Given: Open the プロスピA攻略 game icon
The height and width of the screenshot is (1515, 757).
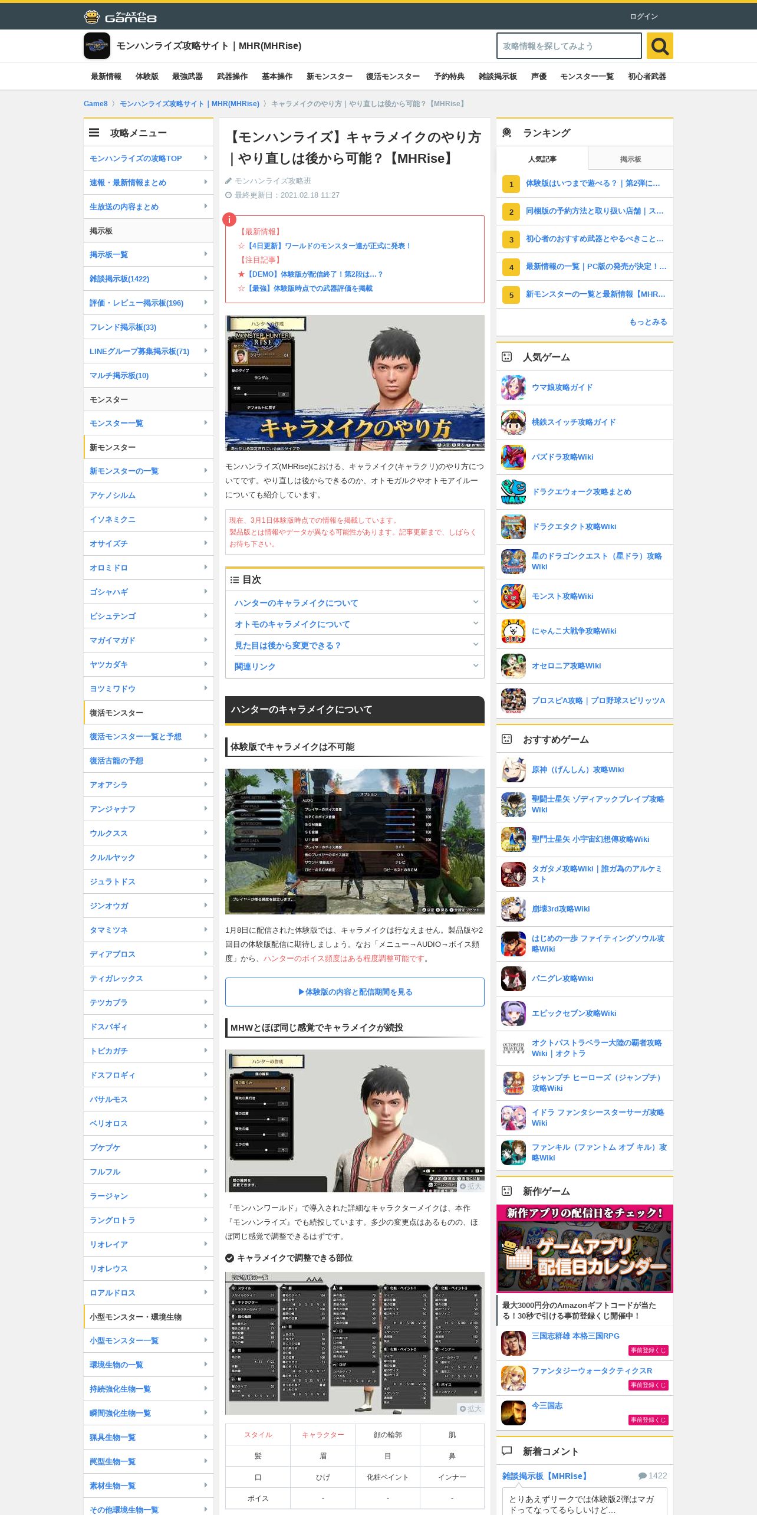Looking at the screenshot, I should (514, 701).
